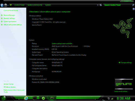
Task: Open Remote settings
Action: click(x=9, y=18)
